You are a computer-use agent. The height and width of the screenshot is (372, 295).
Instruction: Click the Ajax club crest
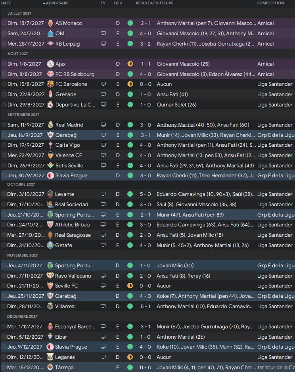coord(50,64)
